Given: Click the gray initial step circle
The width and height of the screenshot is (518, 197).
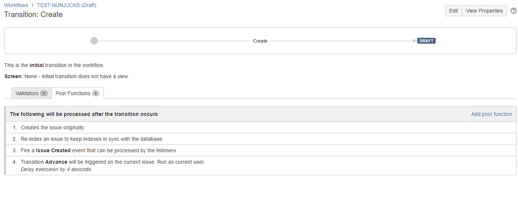Looking at the screenshot, I should pyautogui.click(x=94, y=41).
